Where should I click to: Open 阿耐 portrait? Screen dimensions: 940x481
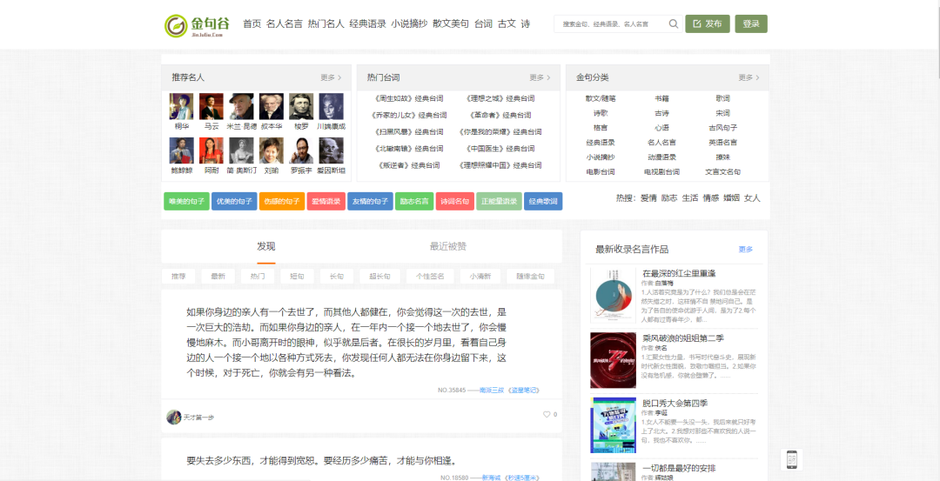click(211, 150)
